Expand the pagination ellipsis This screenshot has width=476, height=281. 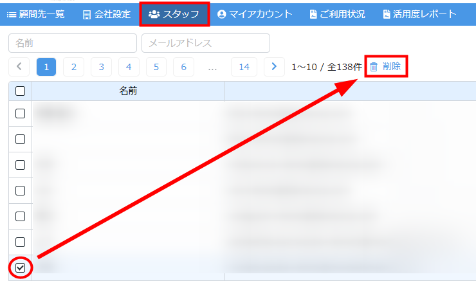pyautogui.click(x=212, y=67)
